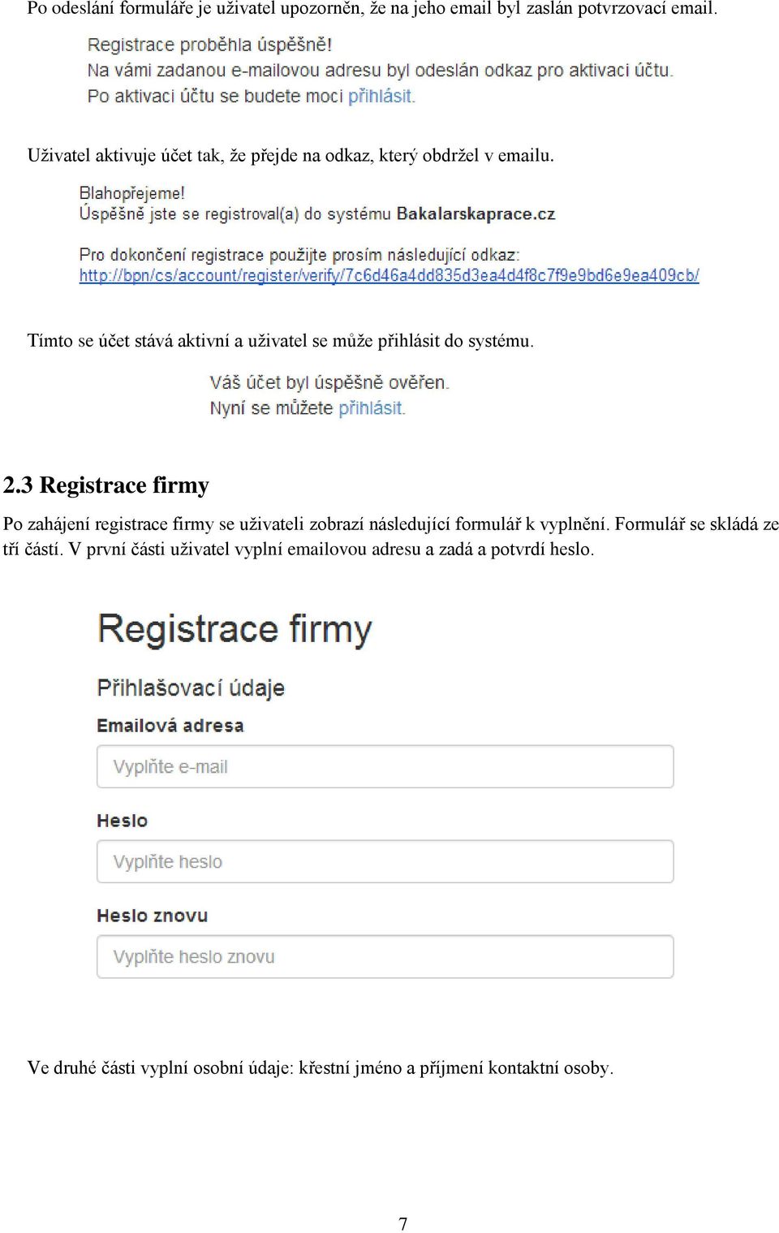Viewport: 779px width, 1233px height.
Task: Click the Emailová adresa field label
Action: 170,726
